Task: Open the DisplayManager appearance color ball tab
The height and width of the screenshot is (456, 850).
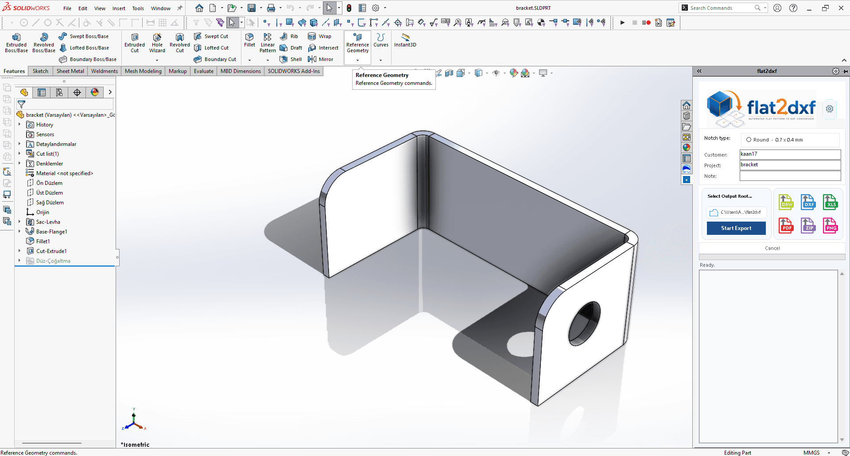Action: coord(95,92)
